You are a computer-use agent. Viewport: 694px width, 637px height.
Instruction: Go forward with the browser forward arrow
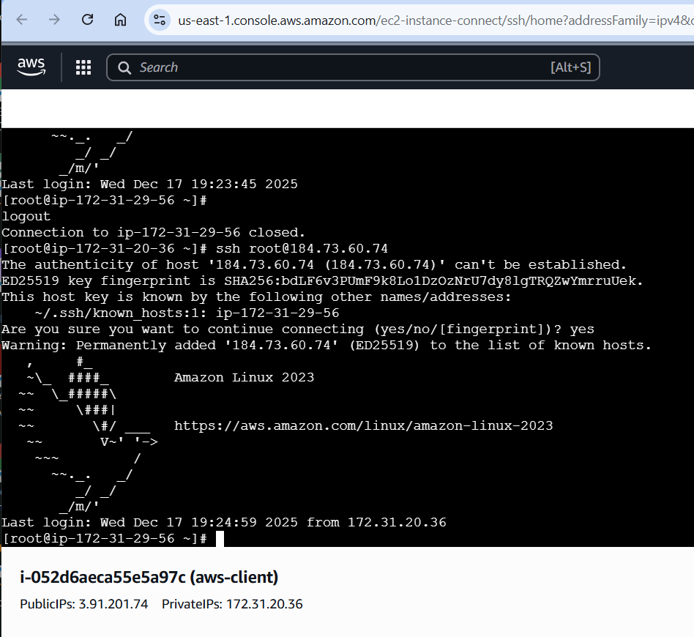pyautogui.click(x=54, y=20)
